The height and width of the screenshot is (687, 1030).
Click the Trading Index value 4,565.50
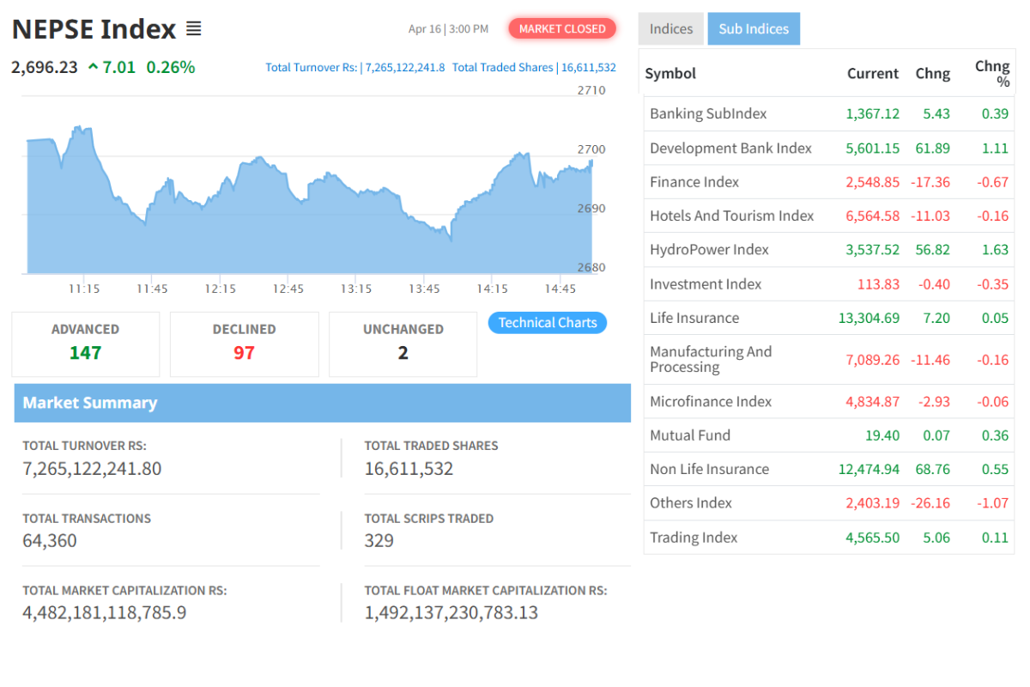coord(873,538)
